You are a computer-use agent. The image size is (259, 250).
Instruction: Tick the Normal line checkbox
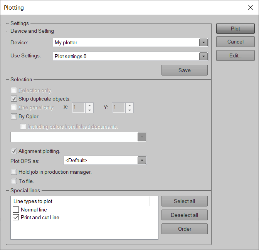pyautogui.click(x=16, y=210)
